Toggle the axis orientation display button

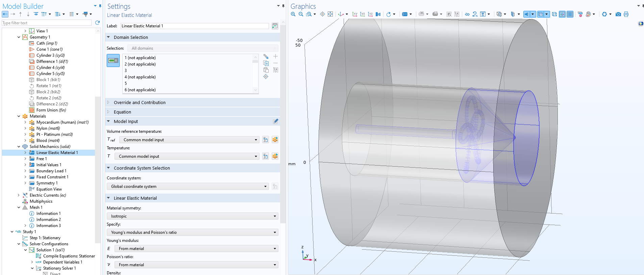562,14
